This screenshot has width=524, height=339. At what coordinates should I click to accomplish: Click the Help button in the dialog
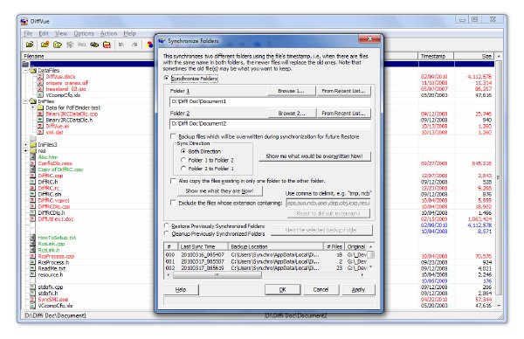point(181,289)
